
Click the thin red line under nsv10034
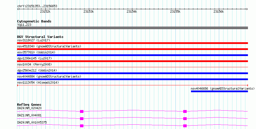pos(132,67)
